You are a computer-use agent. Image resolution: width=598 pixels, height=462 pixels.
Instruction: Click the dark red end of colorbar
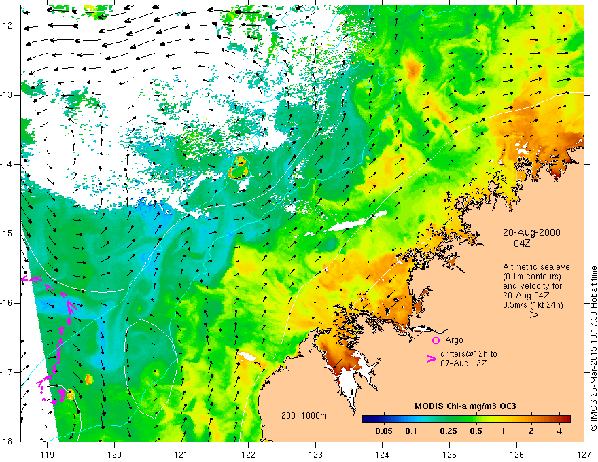coord(567,419)
